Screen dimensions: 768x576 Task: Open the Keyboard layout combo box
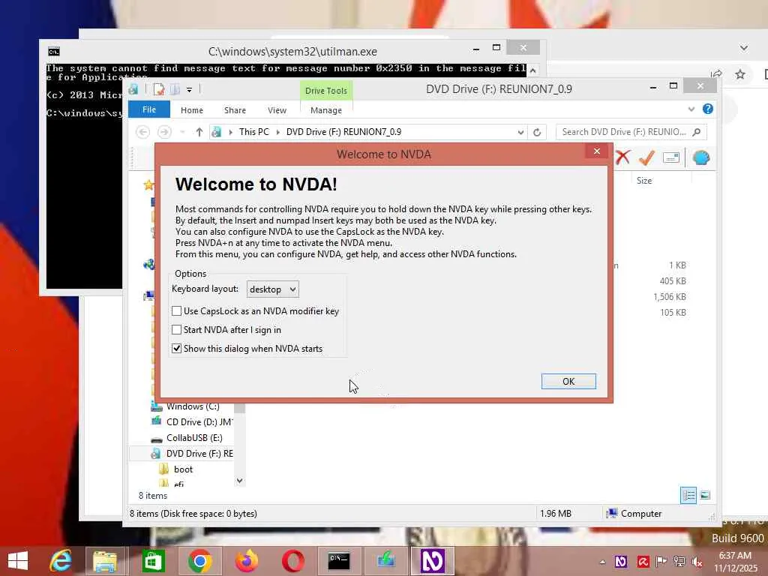click(273, 289)
